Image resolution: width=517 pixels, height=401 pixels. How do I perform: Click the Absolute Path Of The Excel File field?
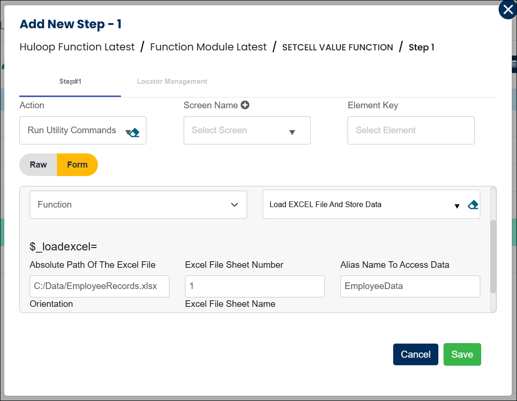click(x=99, y=286)
